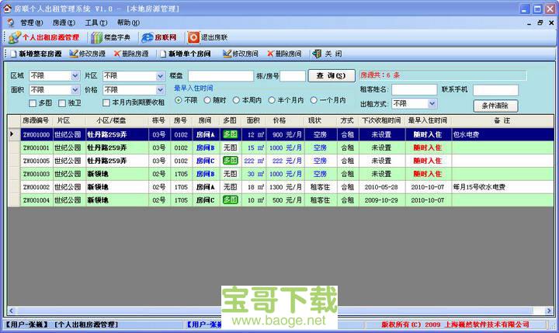Enable 本月内到期要收租 checkbox
This screenshot has height=333, width=559.
click(106, 102)
